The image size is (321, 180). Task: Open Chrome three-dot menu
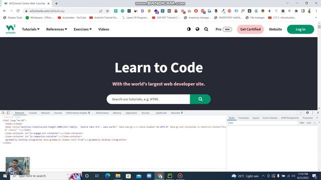click(316, 11)
